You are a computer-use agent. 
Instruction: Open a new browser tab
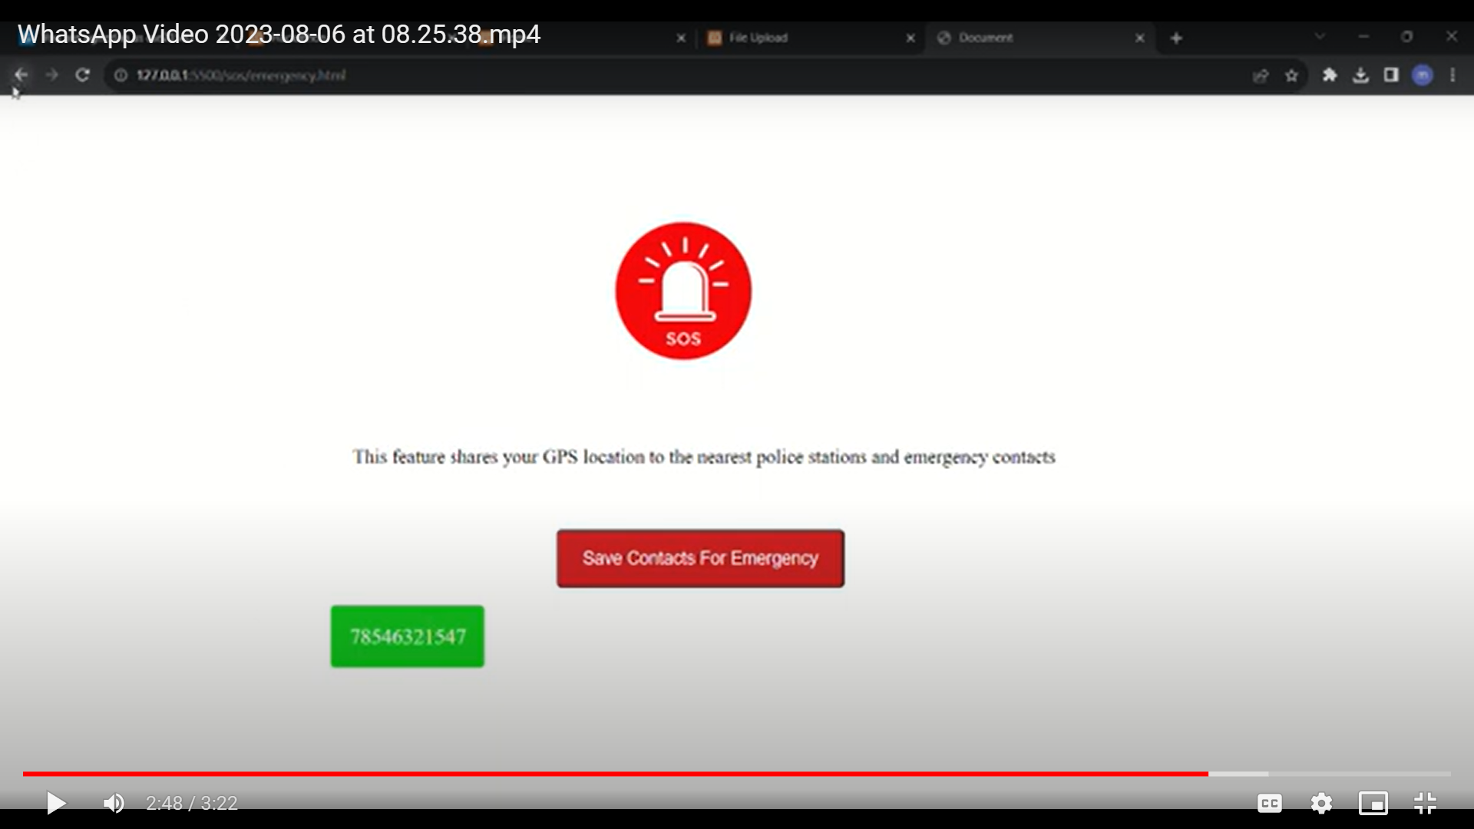coord(1176,38)
